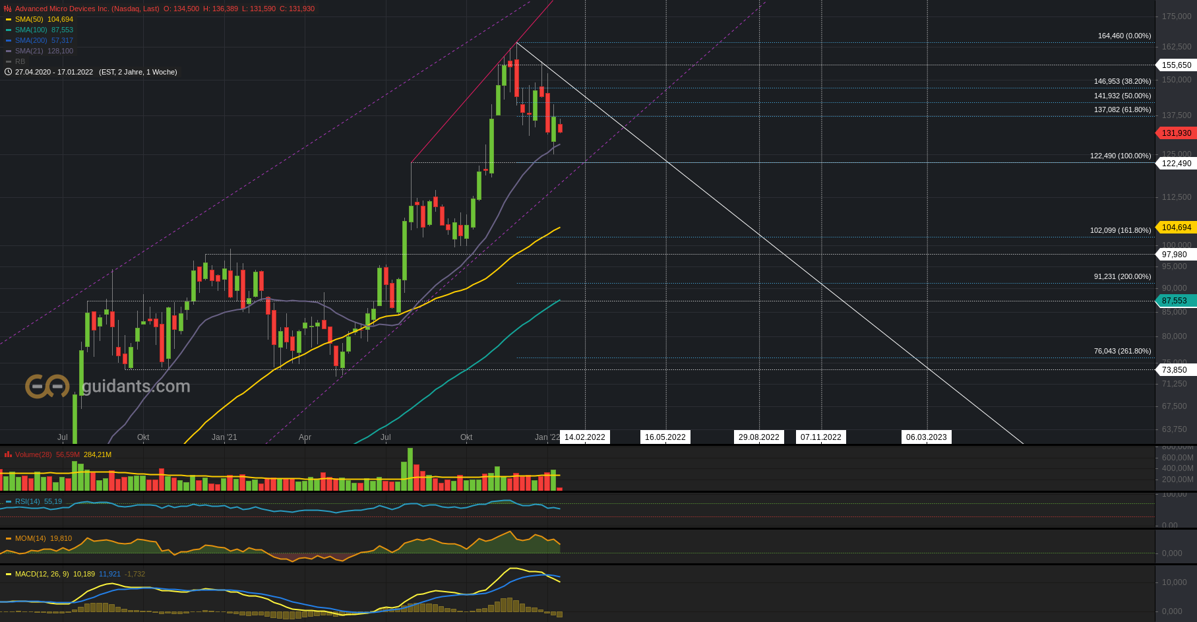Click the Jan '21 time axis label
This screenshot has height=622, width=1197.
(224, 437)
